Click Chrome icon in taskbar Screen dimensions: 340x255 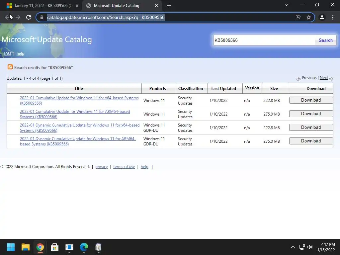pyautogui.click(x=40, y=247)
